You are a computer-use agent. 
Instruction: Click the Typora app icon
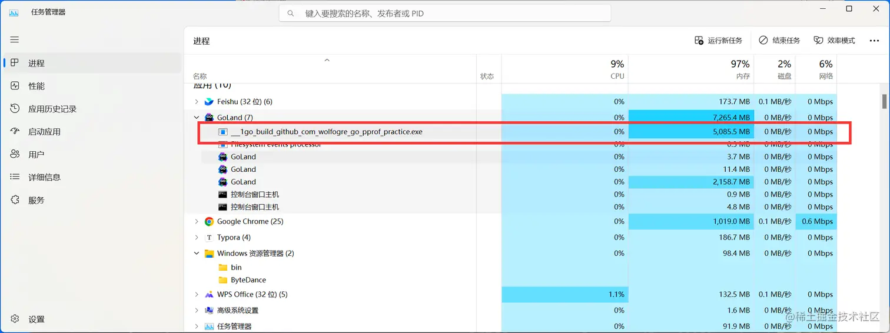click(x=209, y=238)
